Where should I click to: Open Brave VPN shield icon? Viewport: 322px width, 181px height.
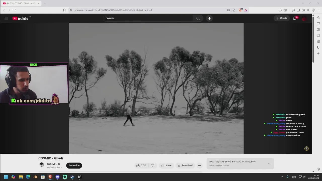point(313,10)
